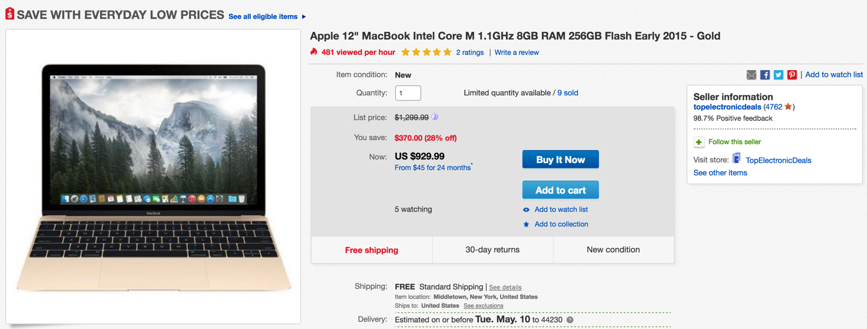Click the Quantity input field

408,93
